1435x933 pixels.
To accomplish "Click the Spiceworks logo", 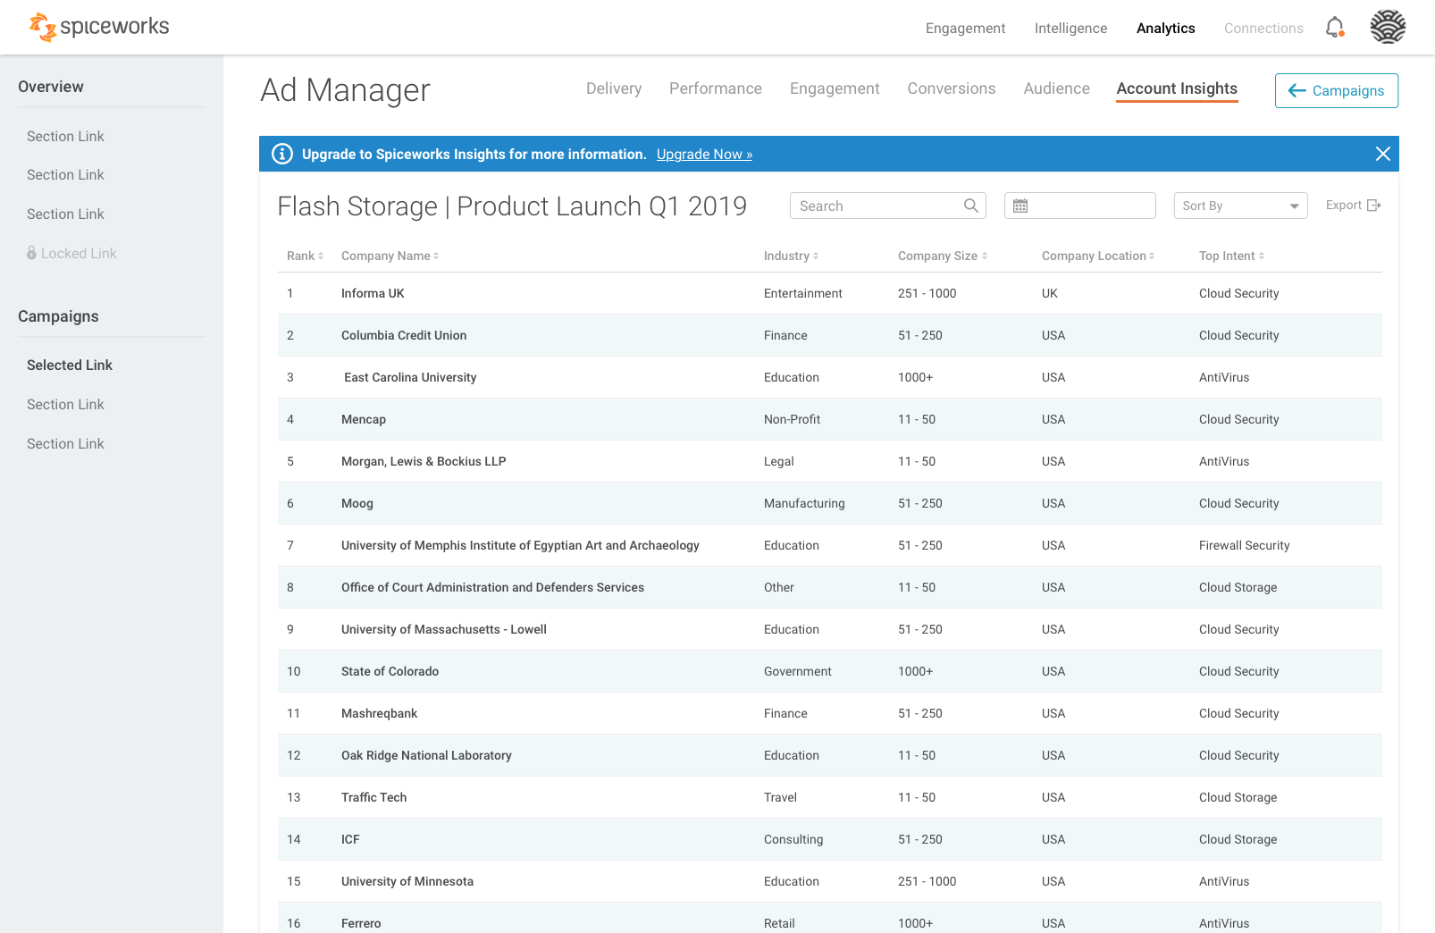I will (x=99, y=27).
